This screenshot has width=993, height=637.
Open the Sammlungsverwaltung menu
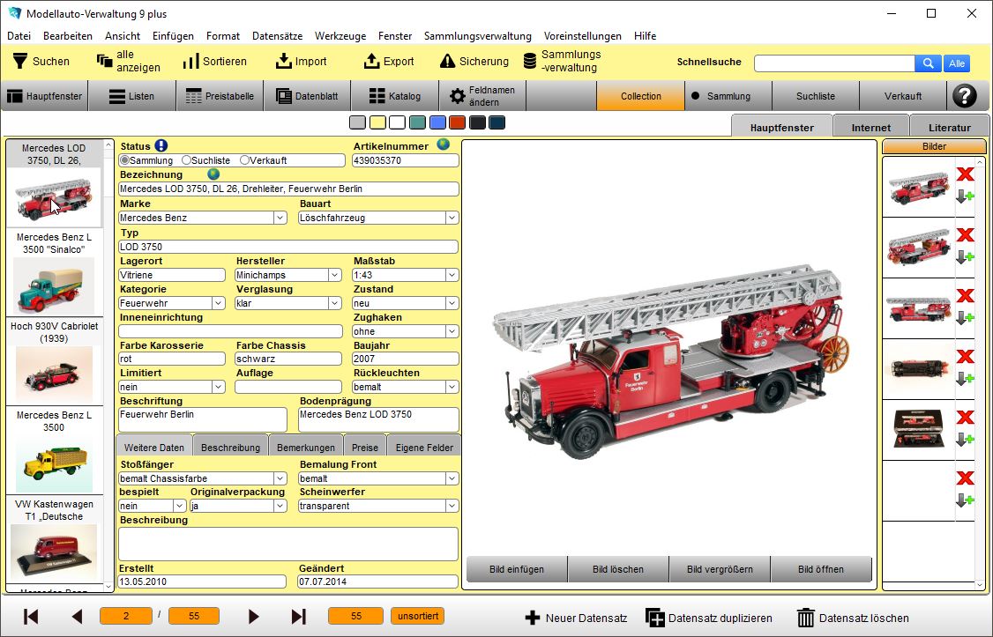click(x=477, y=36)
